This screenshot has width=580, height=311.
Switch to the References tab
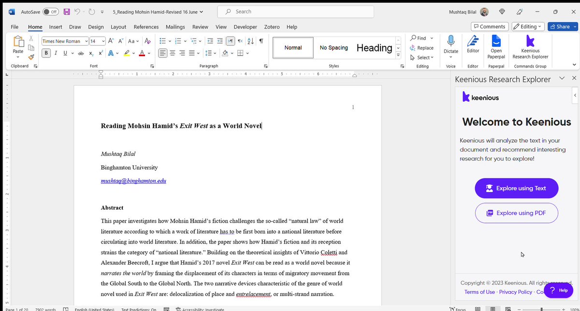coord(146,27)
